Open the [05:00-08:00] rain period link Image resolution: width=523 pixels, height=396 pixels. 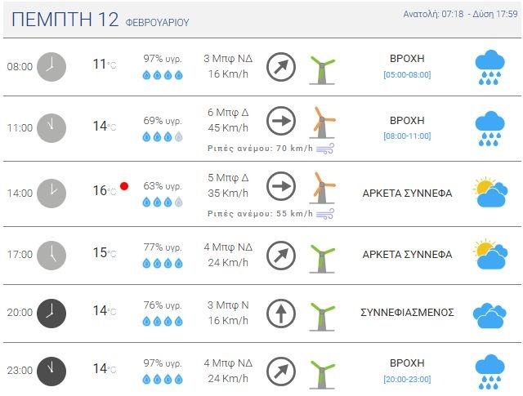pos(407,75)
